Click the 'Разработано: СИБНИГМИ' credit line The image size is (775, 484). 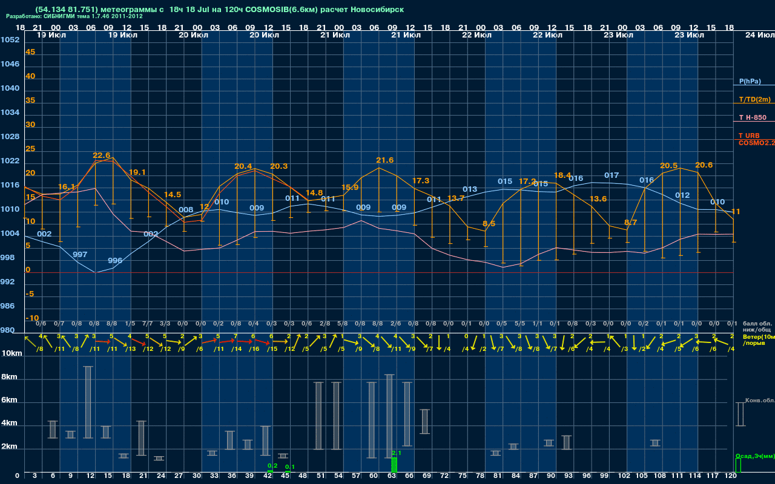click(x=74, y=16)
